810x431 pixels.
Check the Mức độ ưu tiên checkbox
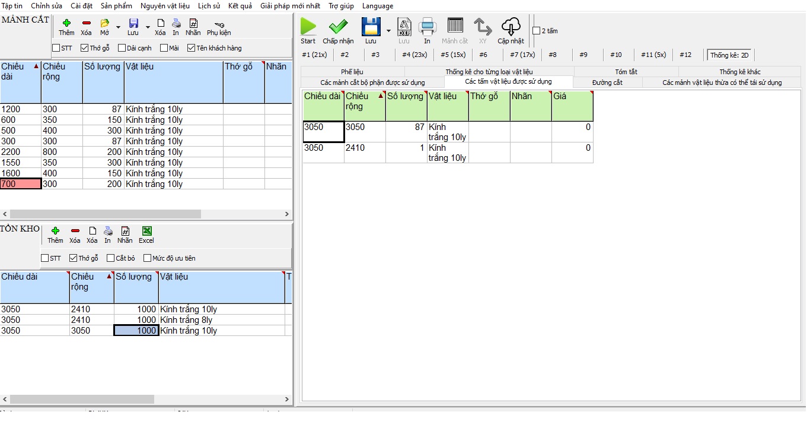click(x=147, y=258)
